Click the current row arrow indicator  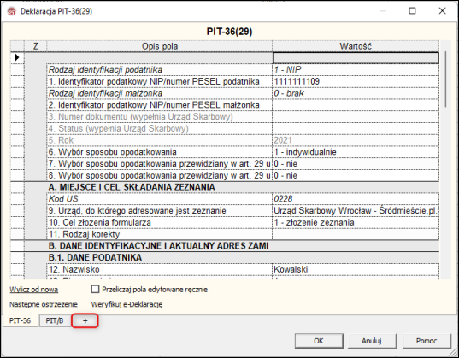tap(17, 57)
